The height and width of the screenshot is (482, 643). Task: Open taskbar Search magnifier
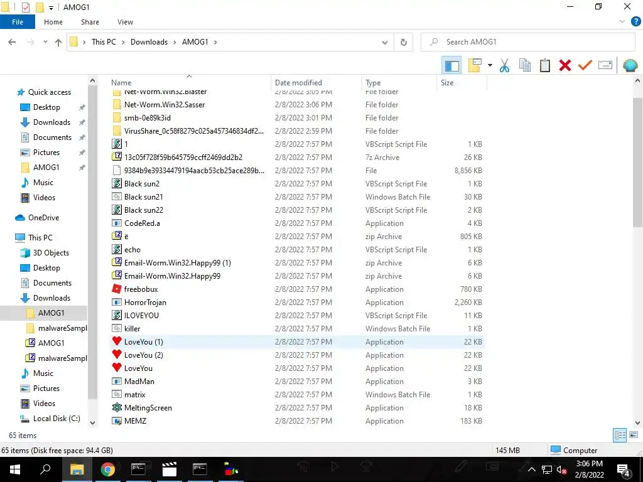point(45,469)
